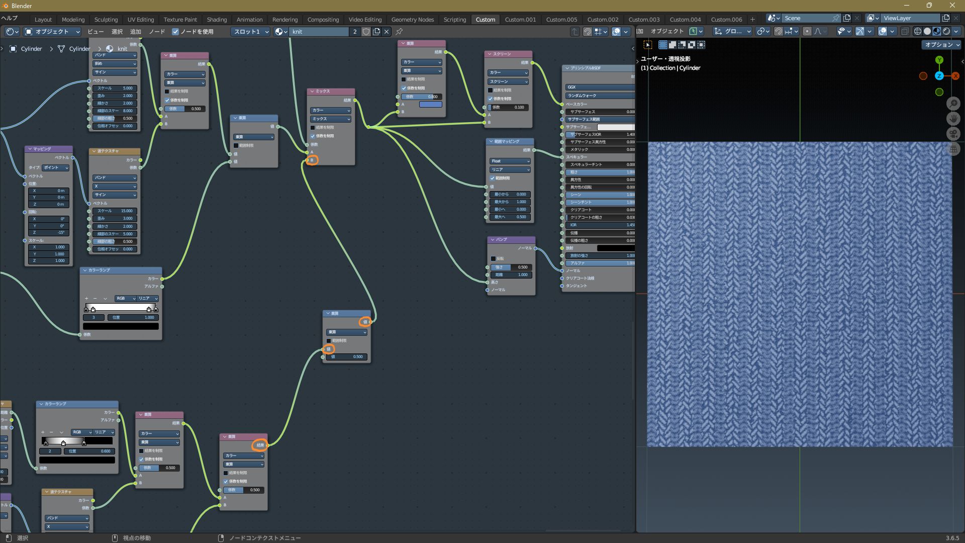Select rendered viewport shading sphere icon
The image size is (965, 543).
(946, 31)
